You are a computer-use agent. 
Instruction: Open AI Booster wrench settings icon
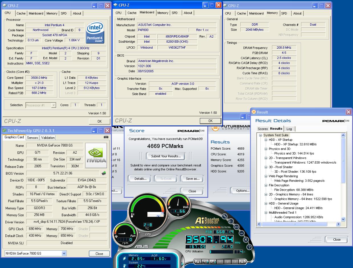[225, 216]
